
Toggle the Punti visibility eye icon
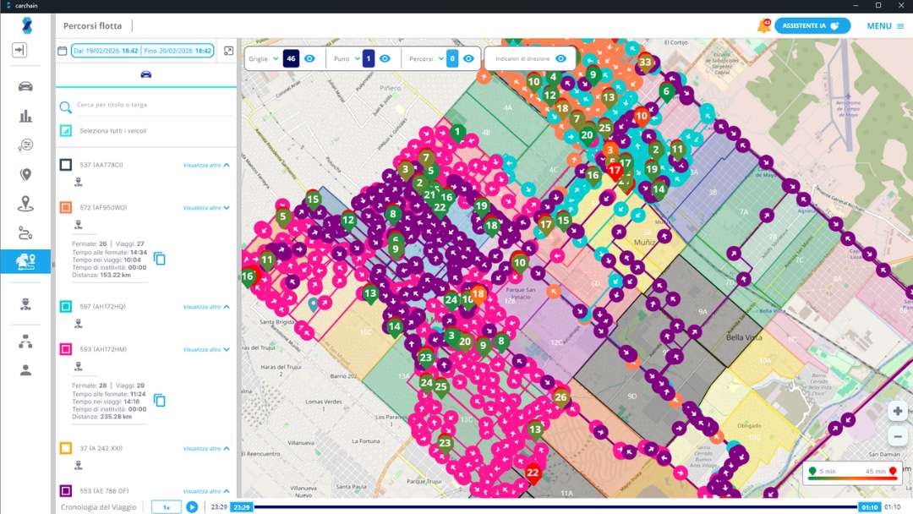(383, 58)
